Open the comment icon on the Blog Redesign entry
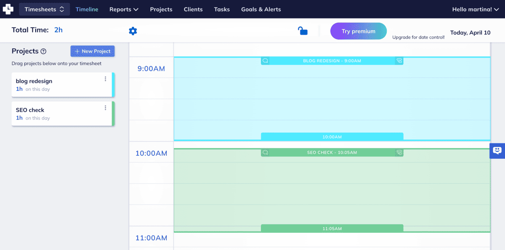 pyautogui.click(x=265, y=61)
